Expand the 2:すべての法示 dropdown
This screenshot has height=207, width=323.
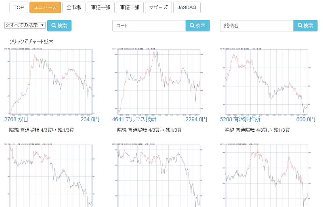(x=25, y=25)
